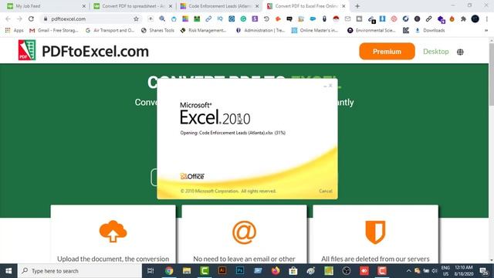
Task: Bookmark this page with star icon
Action: (136, 19)
